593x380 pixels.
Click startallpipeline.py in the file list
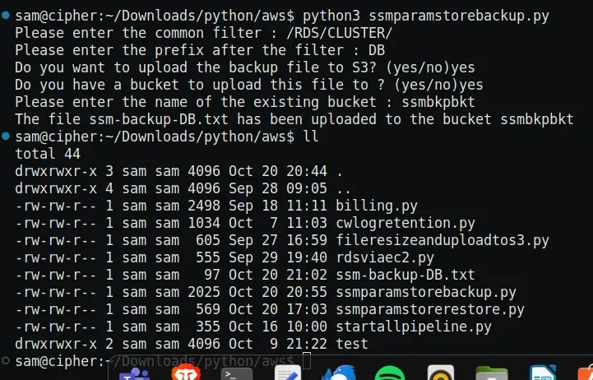coord(413,327)
